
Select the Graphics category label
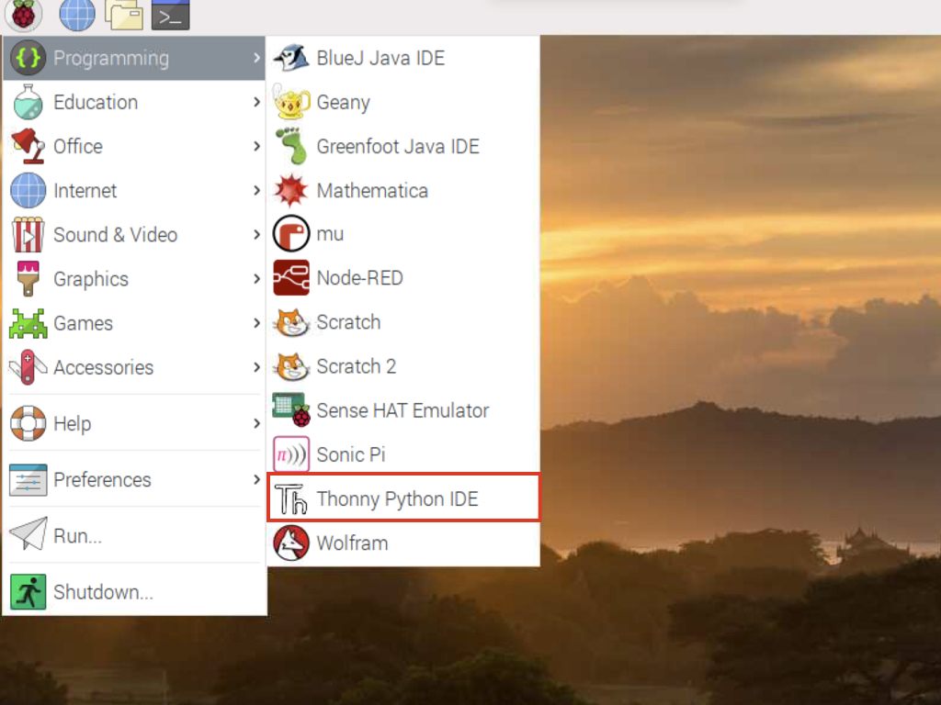tap(91, 279)
